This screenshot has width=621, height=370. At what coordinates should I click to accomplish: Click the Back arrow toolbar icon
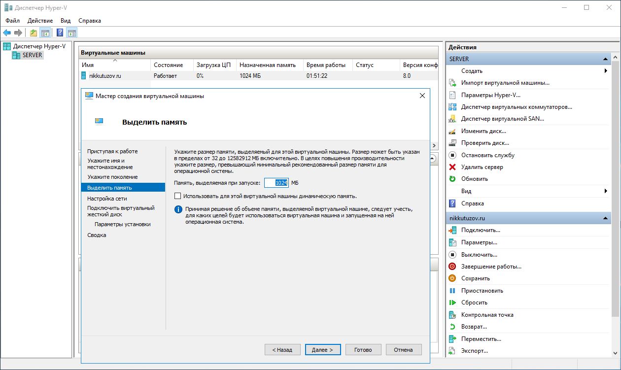(x=7, y=33)
